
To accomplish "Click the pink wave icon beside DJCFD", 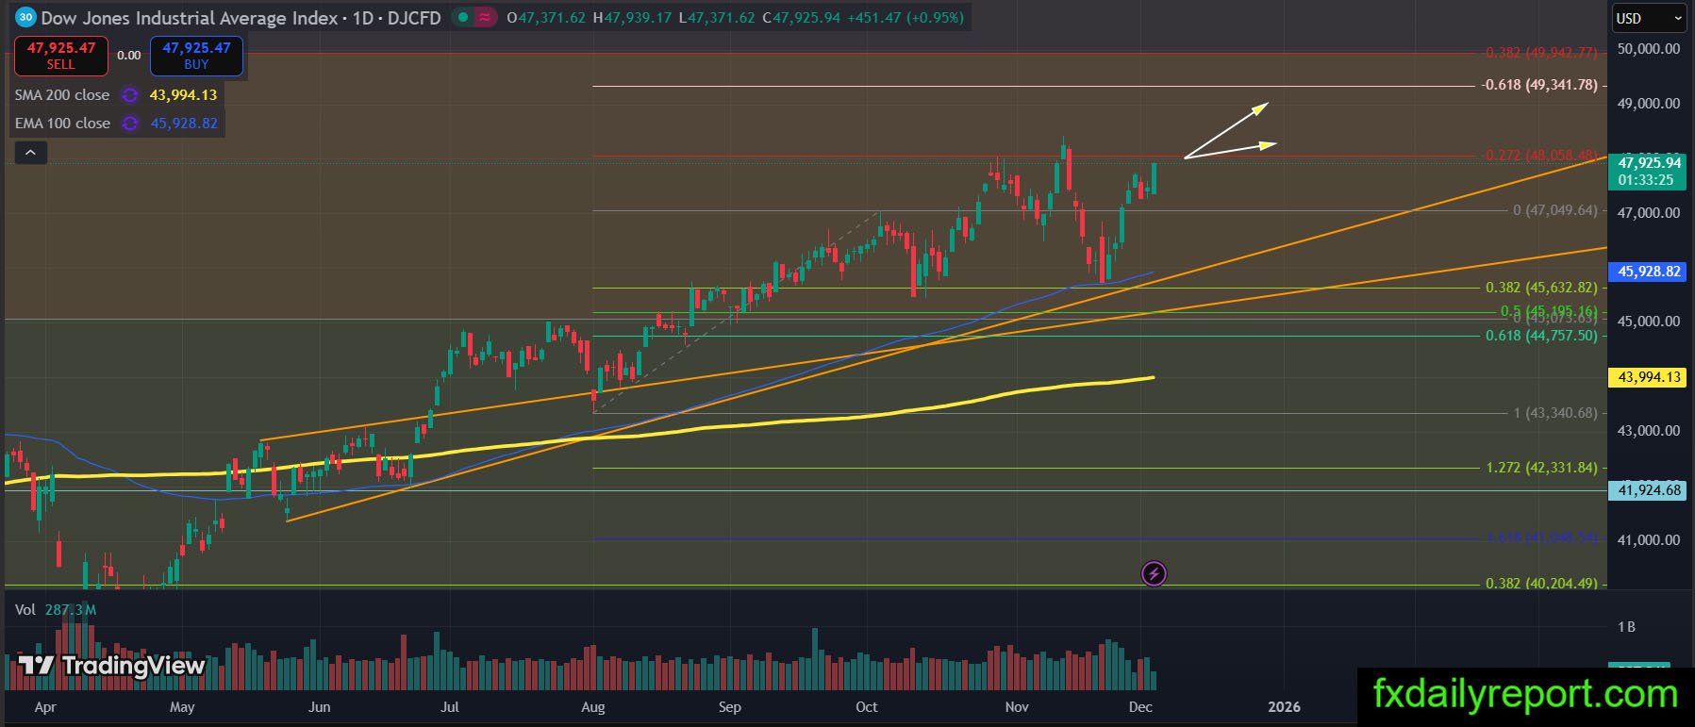I will (485, 17).
